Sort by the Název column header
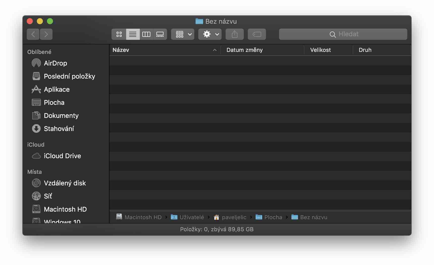 [165, 50]
